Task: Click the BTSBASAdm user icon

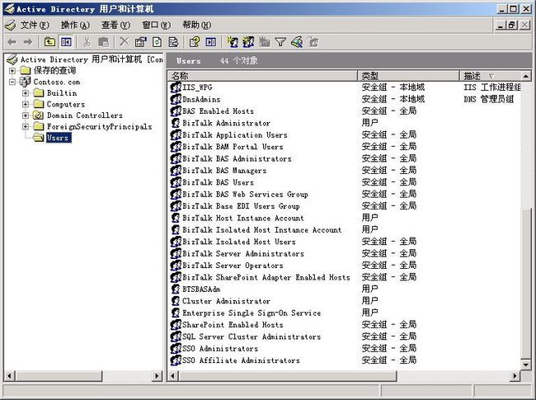Action: [x=176, y=289]
